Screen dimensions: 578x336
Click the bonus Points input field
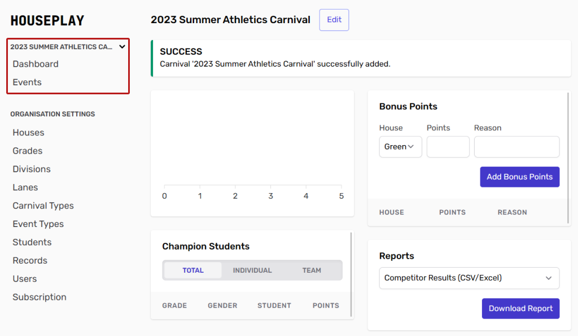point(448,147)
